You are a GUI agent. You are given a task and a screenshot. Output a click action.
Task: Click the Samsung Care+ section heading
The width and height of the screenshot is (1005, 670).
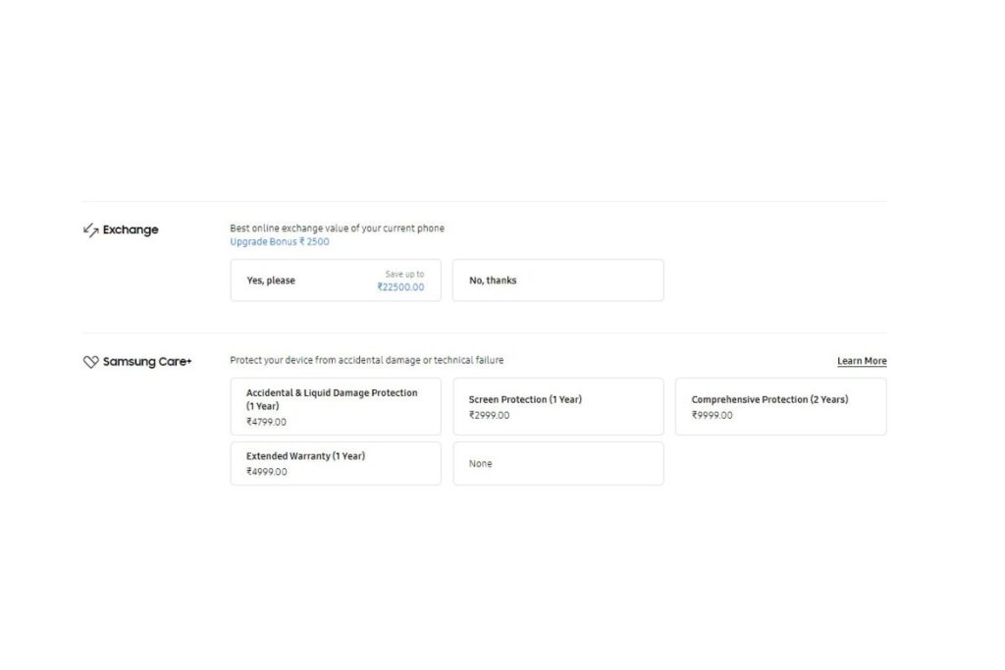coord(147,362)
